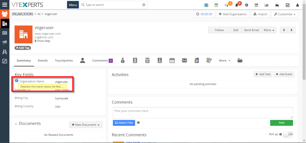This screenshot has width=306, height=143.
Task: Click the Show Map link
Action: point(42,41)
